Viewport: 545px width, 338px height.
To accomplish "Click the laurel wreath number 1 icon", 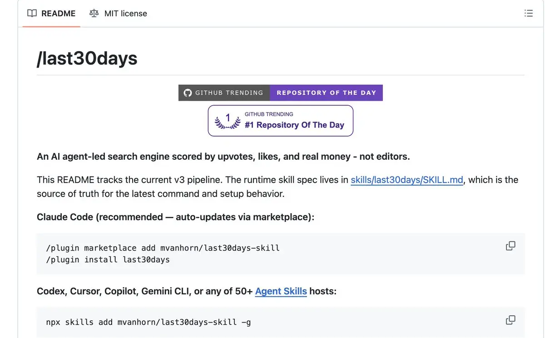I will pos(228,121).
